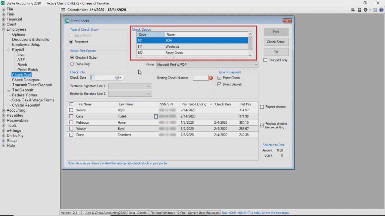
Task: Tick the checkbox for Carla Tortelli's row
Action: [x=71, y=116]
